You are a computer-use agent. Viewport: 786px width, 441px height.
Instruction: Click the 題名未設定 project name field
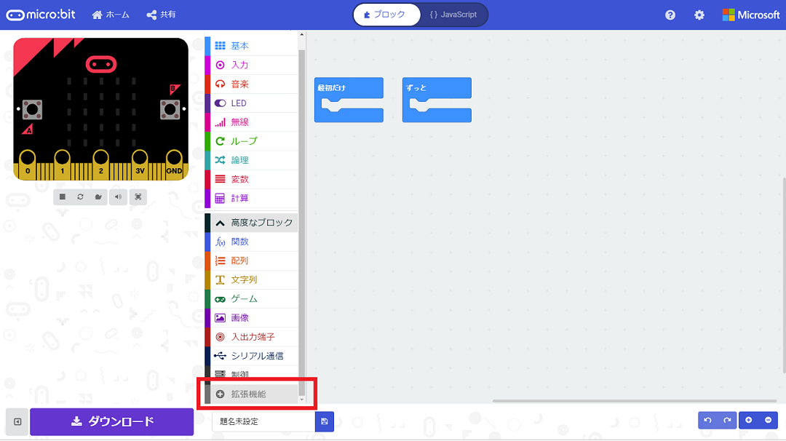click(x=263, y=421)
